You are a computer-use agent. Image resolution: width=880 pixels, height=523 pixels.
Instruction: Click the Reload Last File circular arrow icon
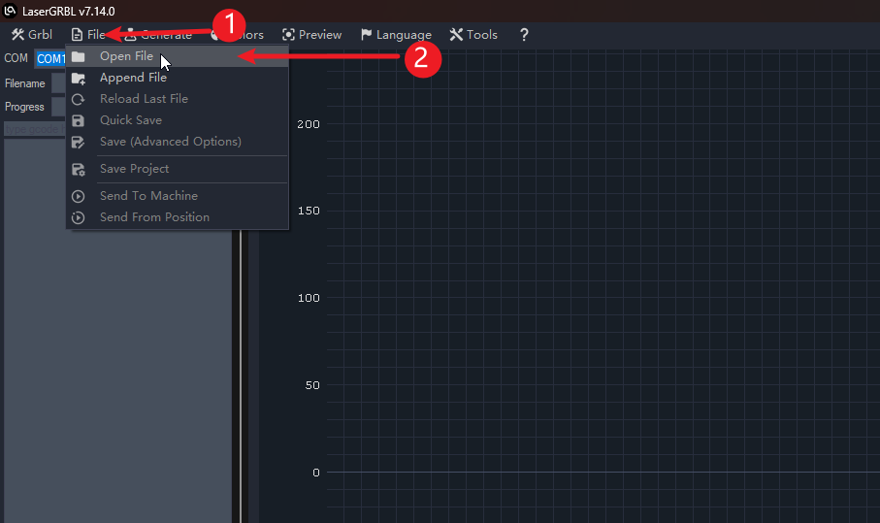[79, 99]
